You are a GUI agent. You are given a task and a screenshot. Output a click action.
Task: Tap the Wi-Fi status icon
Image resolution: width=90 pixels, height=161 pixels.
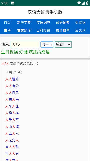(79, 3)
